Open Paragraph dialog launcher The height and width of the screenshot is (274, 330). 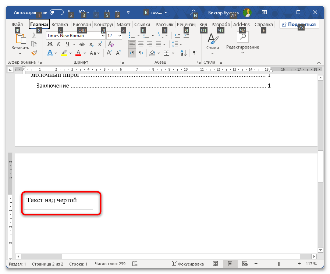tap(199, 62)
